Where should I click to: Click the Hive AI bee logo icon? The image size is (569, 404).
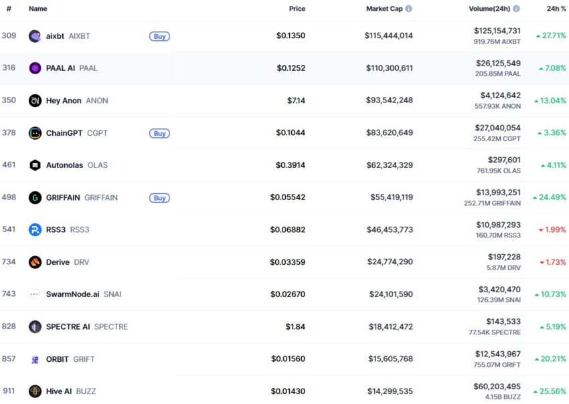35,391
